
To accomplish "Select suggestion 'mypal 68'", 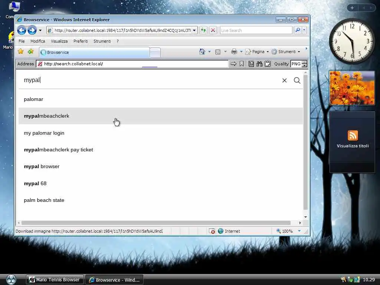I will [161, 183].
